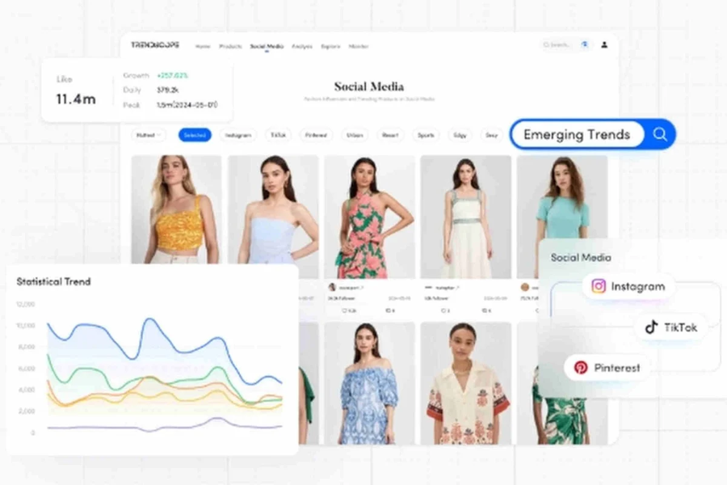Viewport: 727px width, 485px height.
Task: Open the Products navigation menu
Action: click(230, 46)
